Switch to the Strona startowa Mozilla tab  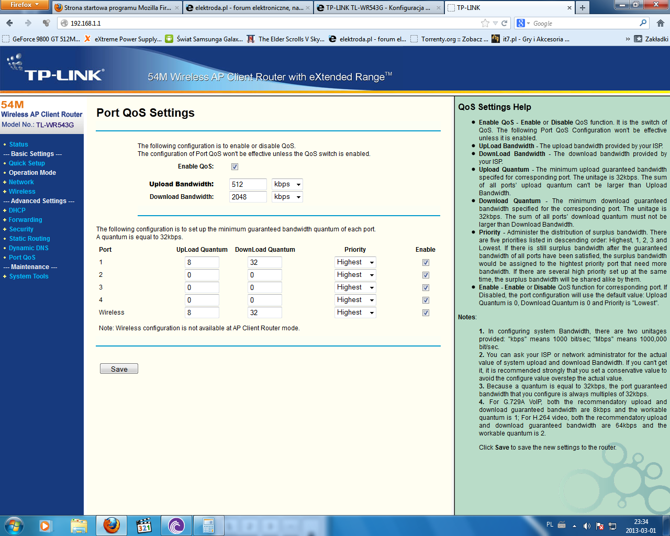pyautogui.click(x=117, y=8)
